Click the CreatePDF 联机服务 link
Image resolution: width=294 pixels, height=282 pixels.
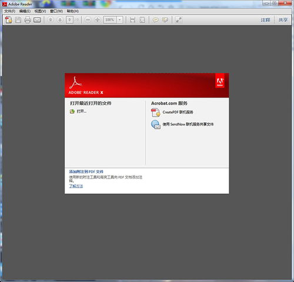click(x=178, y=112)
